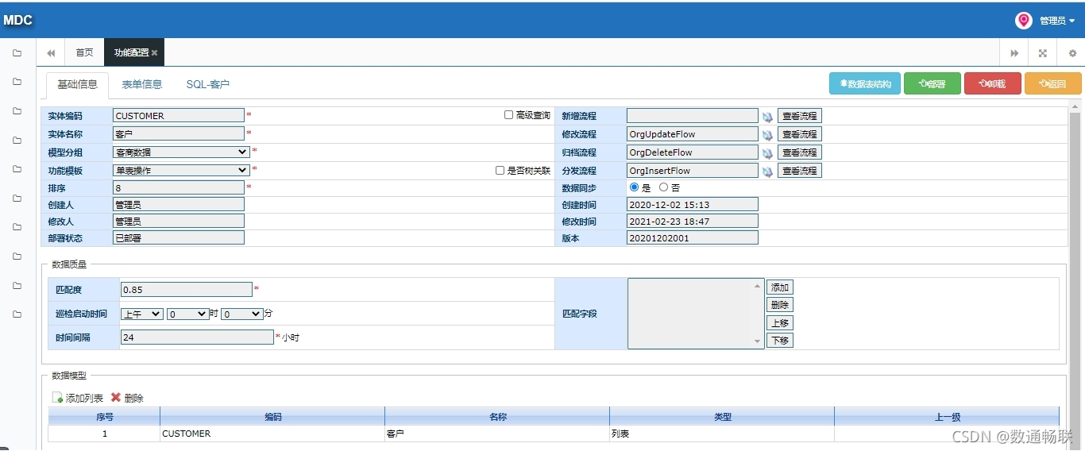Click 删除 button next to 匹配字段 list

pyautogui.click(x=780, y=305)
